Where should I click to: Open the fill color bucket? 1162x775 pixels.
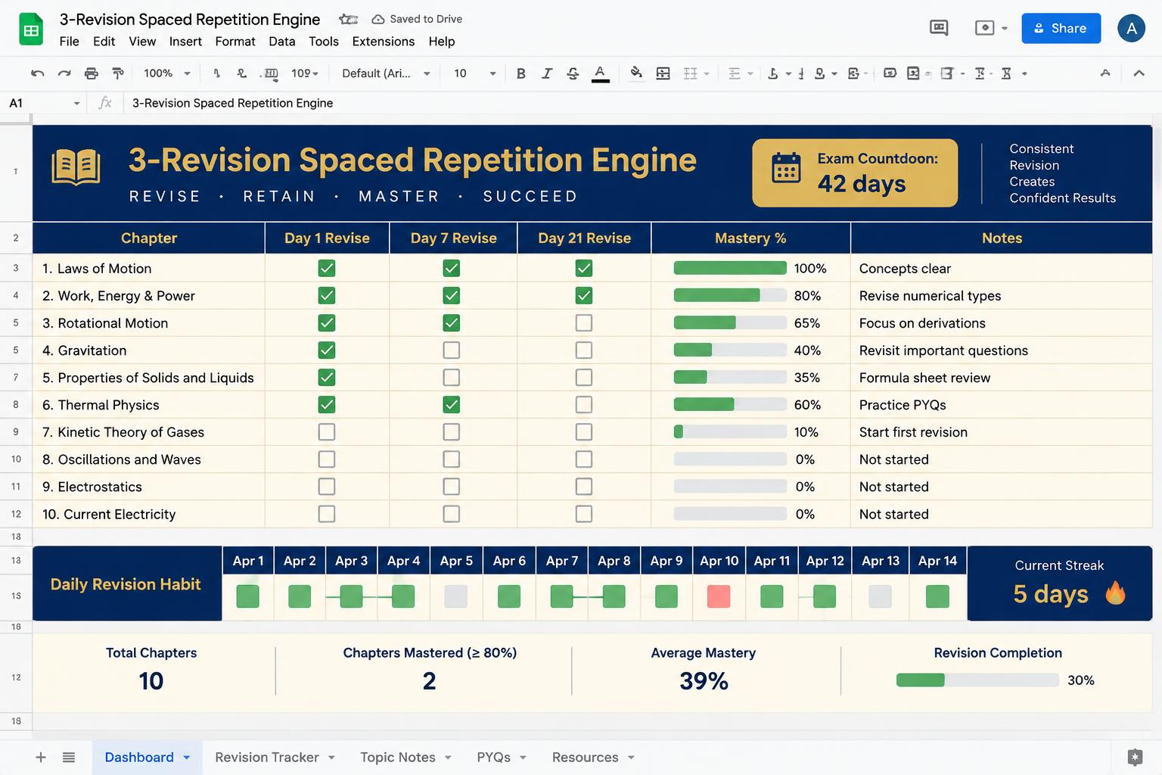click(636, 73)
